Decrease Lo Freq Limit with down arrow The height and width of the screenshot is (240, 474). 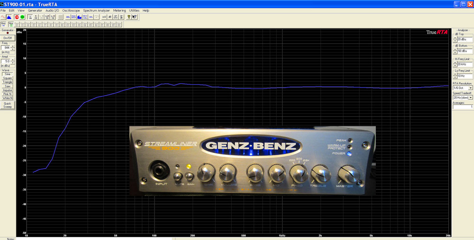pos(455,77)
